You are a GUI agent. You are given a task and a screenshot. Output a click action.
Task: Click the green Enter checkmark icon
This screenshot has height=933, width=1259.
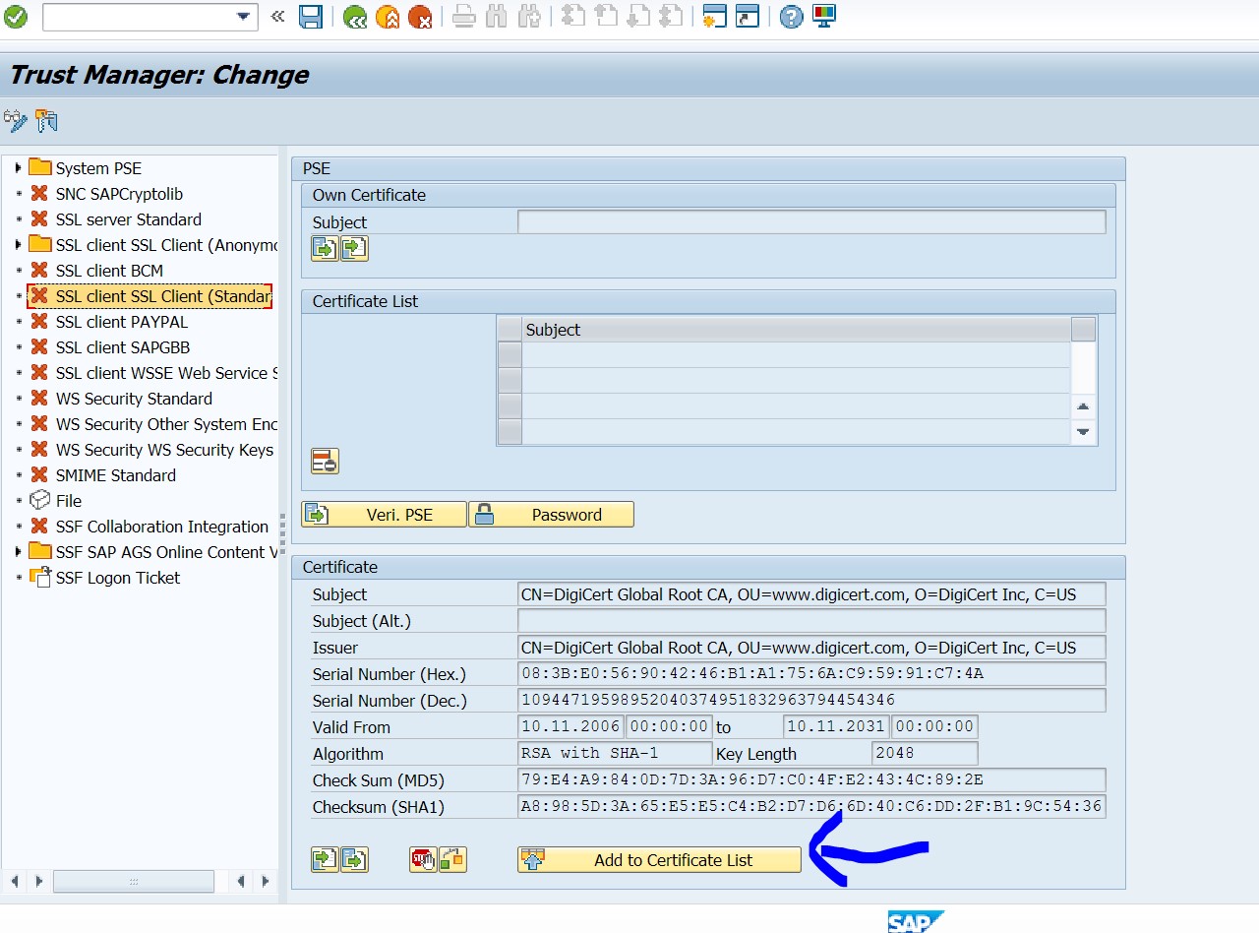coord(16,17)
